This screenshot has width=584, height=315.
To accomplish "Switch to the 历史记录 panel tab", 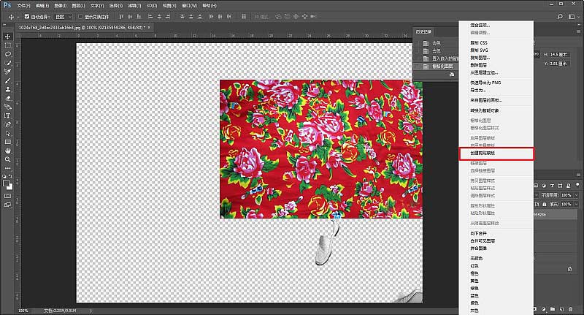I will point(425,33).
